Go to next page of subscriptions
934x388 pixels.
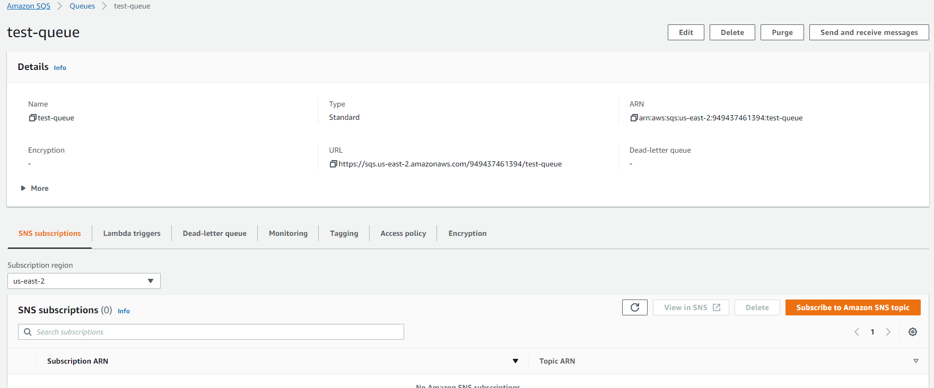click(x=888, y=332)
